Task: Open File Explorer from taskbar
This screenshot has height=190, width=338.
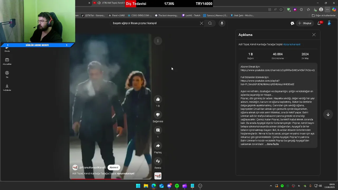Action: click(146, 186)
